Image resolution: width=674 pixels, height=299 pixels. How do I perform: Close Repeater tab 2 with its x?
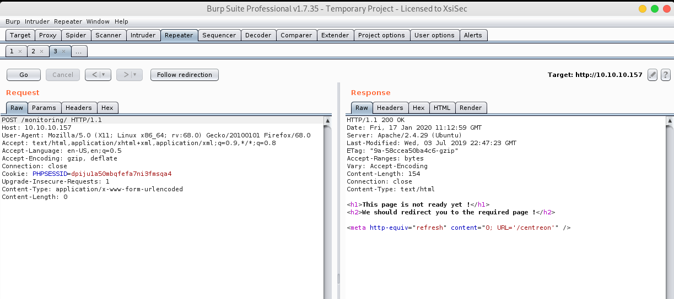click(x=42, y=51)
